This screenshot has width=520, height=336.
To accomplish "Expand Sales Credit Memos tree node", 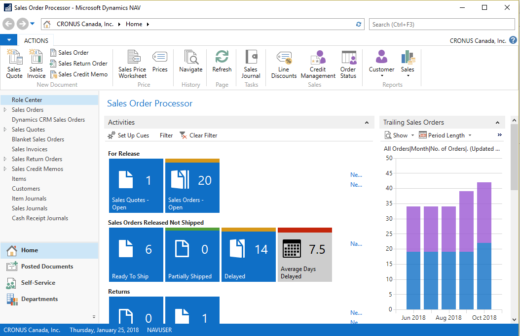I will click(5, 169).
